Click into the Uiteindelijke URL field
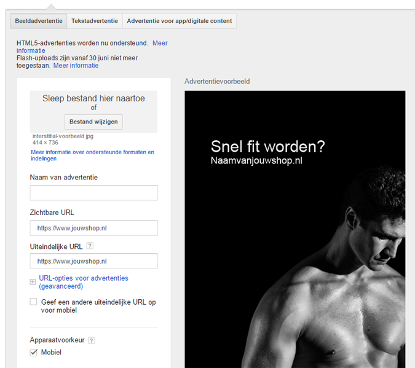This screenshot has width=415, height=368. point(93,261)
